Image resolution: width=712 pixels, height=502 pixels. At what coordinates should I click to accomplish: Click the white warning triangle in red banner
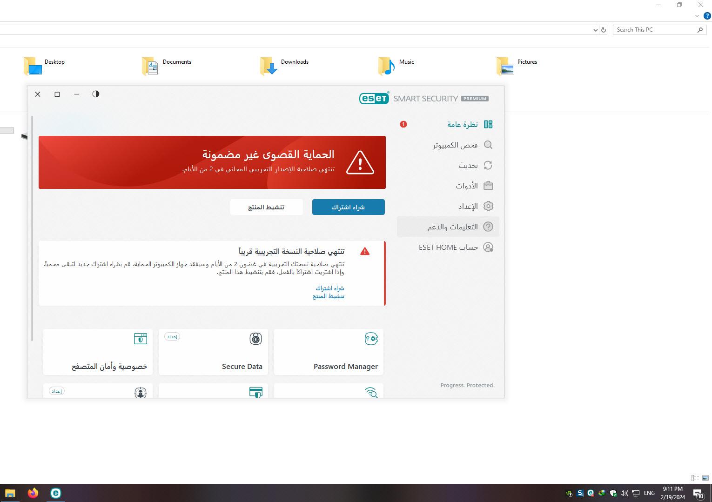[360, 162]
